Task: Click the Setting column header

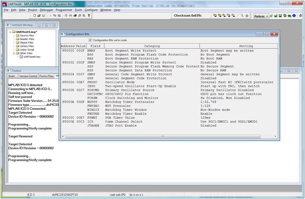Action: [x=239, y=46]
